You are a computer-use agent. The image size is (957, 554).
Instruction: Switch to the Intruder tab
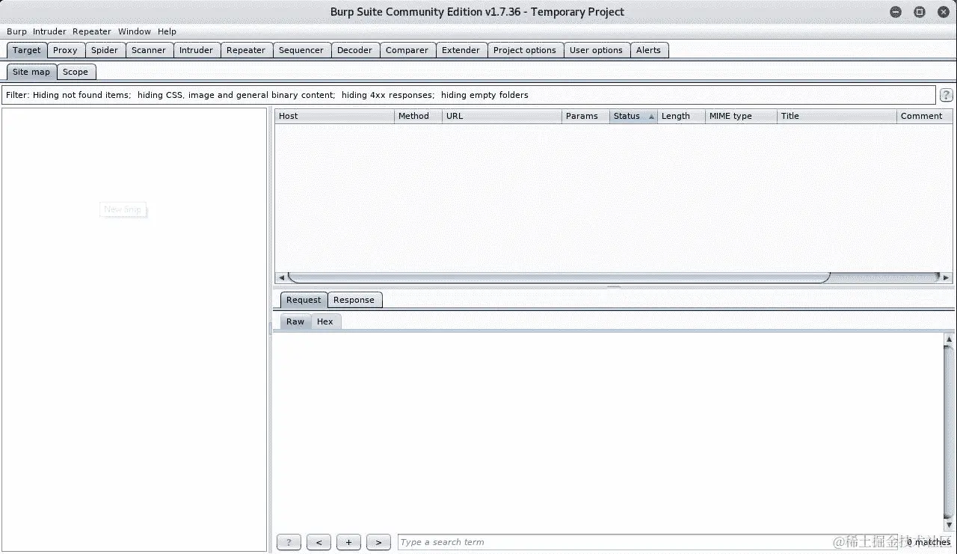(196, 50)
